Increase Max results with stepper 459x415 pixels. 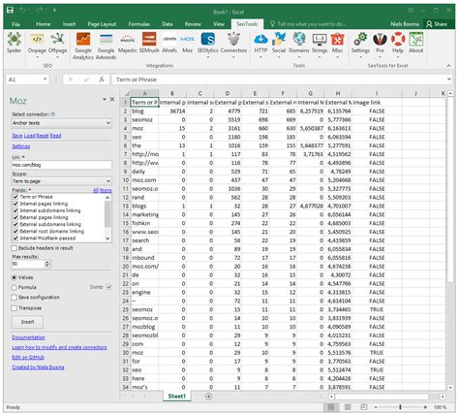click(47, 262)
